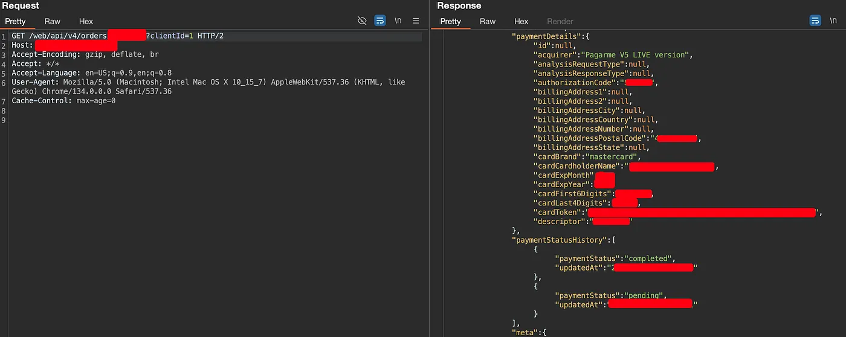Switch to the Request Hex tab
Image resolution: width=846 pixels, height=337 pixels.
(86, 21)
